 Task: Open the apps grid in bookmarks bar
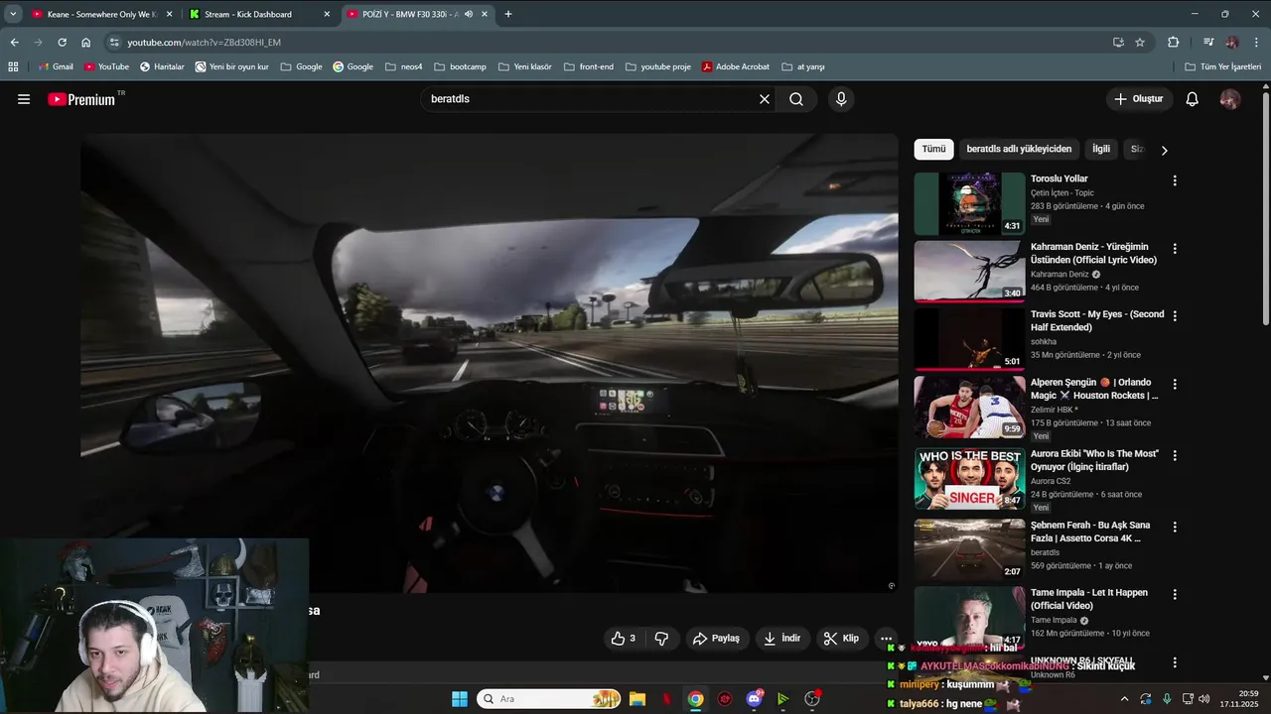(13, 66)
